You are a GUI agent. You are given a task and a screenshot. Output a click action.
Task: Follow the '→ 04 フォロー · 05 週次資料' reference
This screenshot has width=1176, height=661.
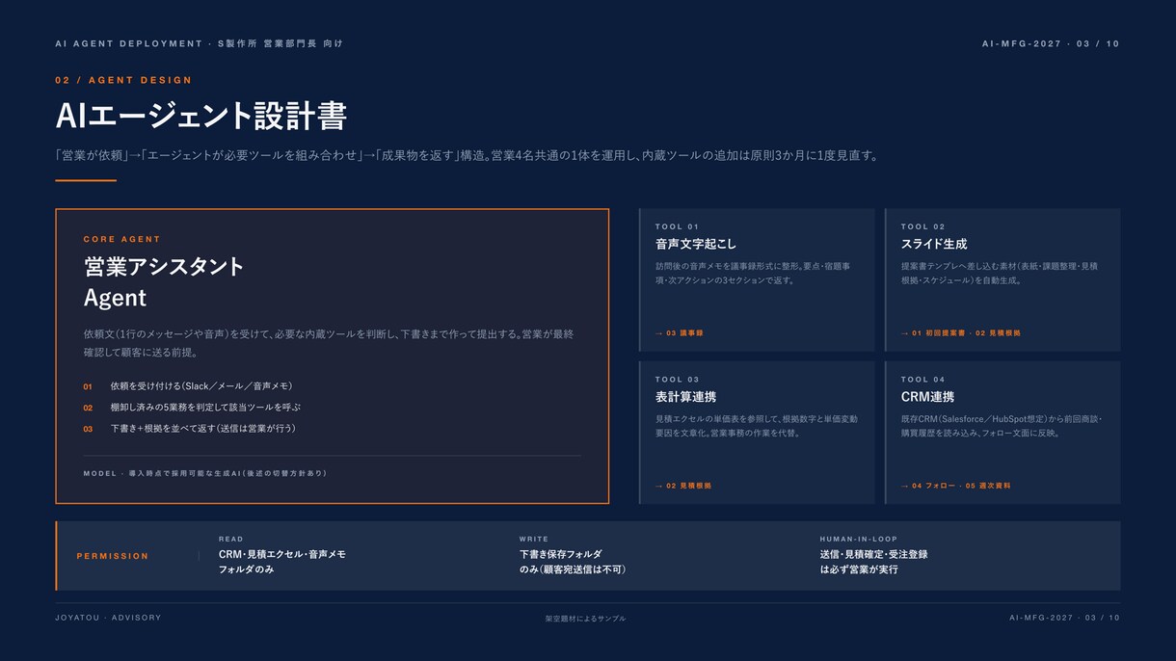click(x=956, y=486)
